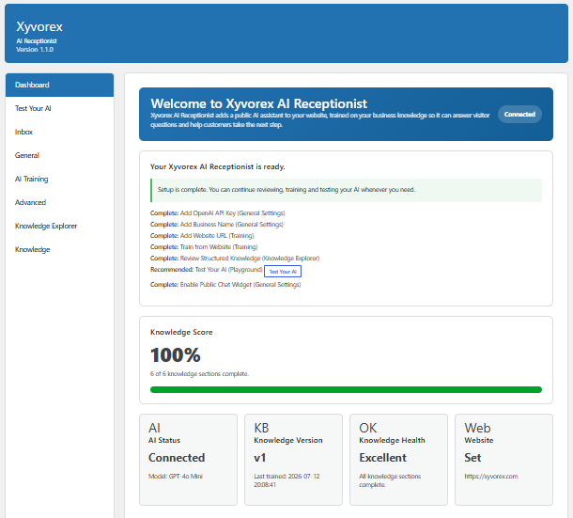Click the Xyvorex title in header

39,26
